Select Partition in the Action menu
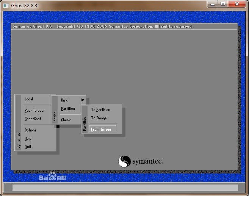This screenshot has height=197, width=249. 68,109
